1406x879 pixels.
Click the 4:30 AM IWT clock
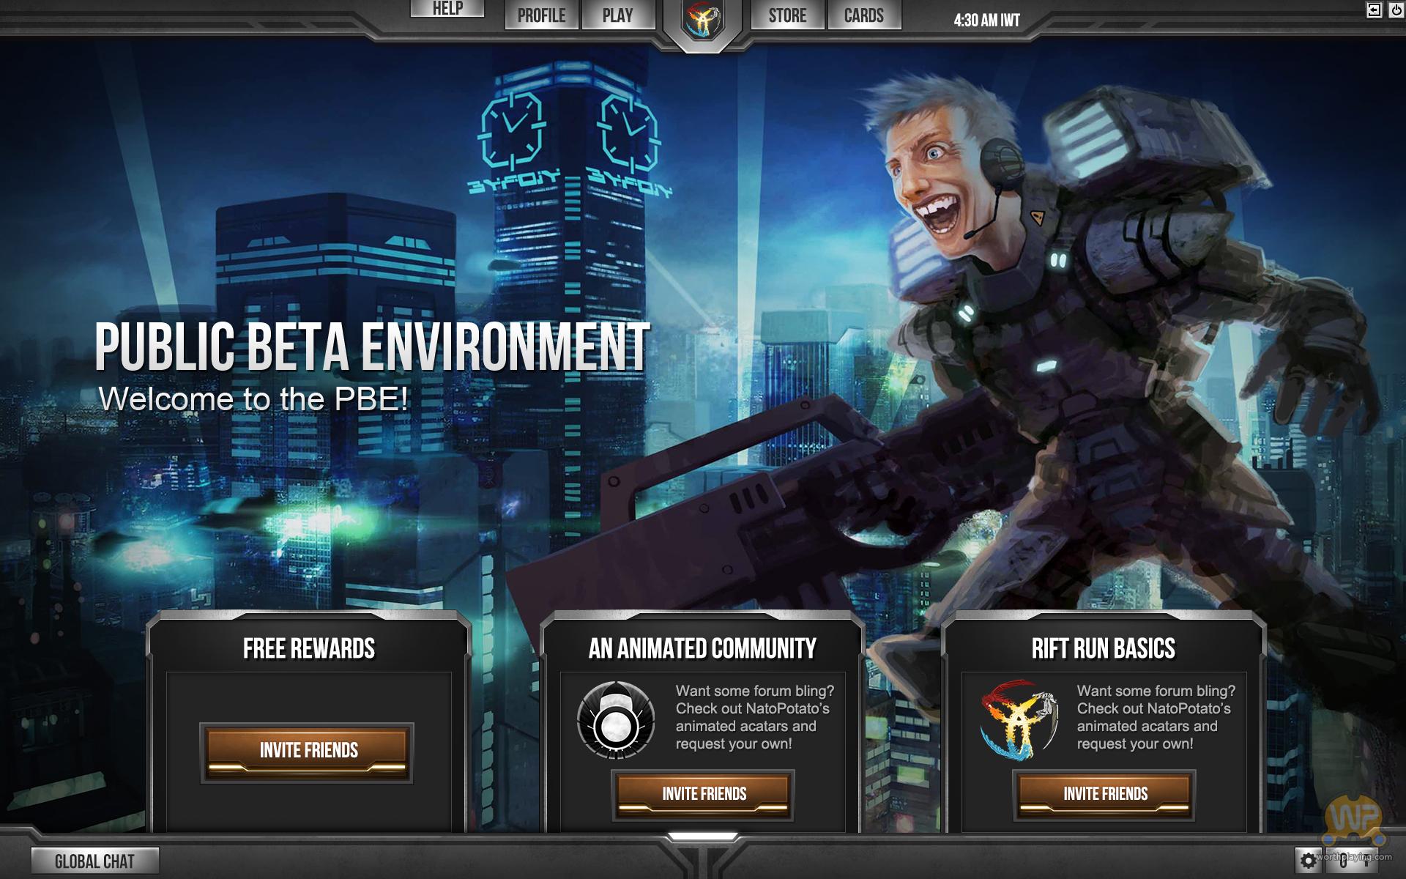click(986, 21)
